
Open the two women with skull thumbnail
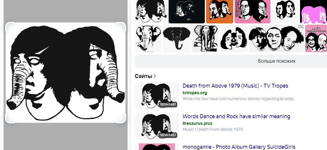pos(234,38)
